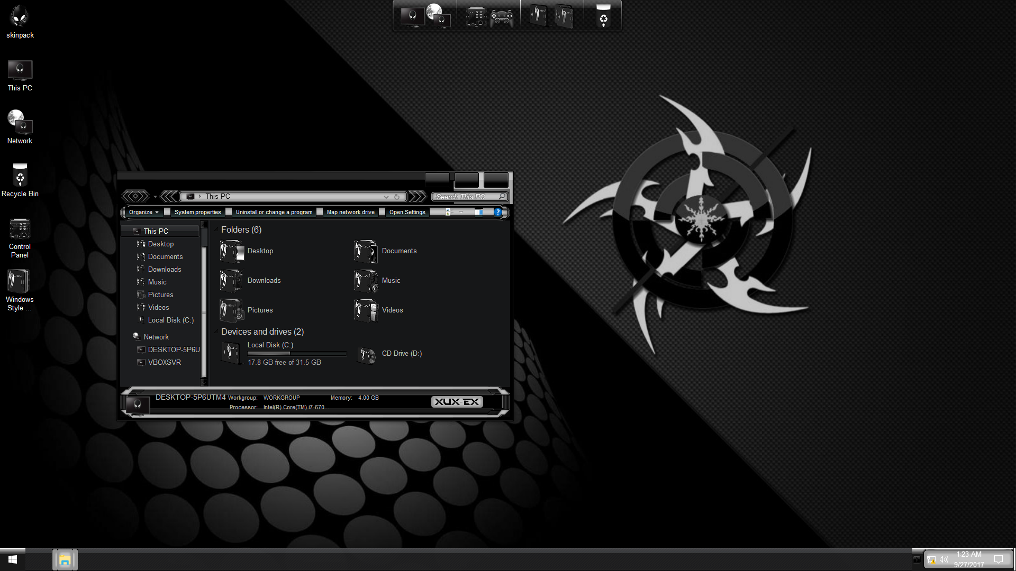Open File Explorer from the taskbar
This screenshot has height=571, width=1016.
pos(65,560)
